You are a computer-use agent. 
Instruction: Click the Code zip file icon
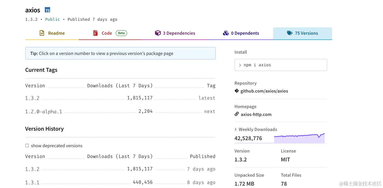(x=95, y=33)
